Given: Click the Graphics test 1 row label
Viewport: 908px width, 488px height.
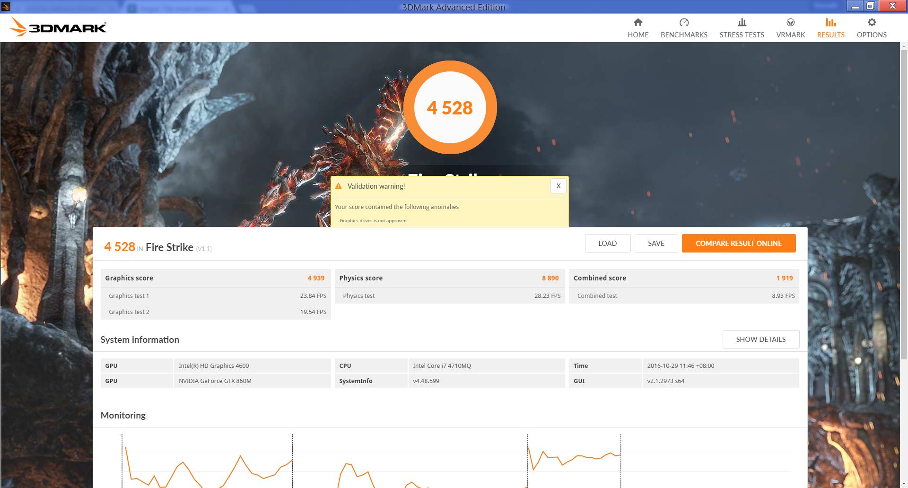Looking at the screenshot, I should tap(129, 296).
